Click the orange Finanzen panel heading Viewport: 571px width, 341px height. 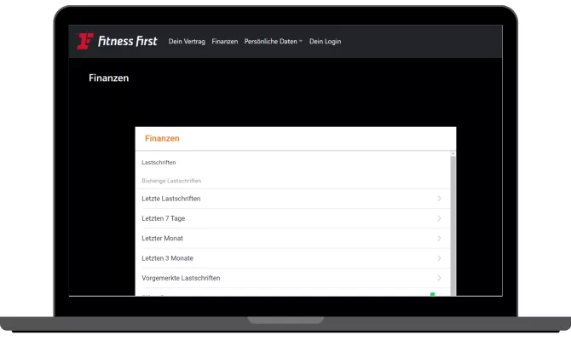pyautogui.click(x=162, y=138)
